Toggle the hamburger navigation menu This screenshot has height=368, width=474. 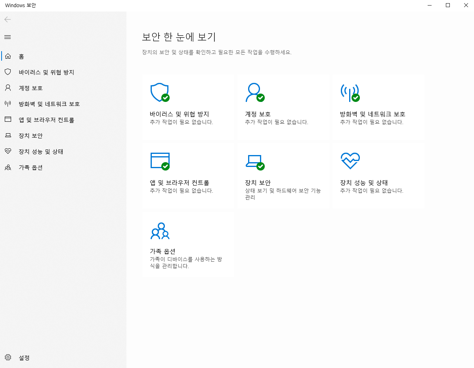(x=8, y=37)
